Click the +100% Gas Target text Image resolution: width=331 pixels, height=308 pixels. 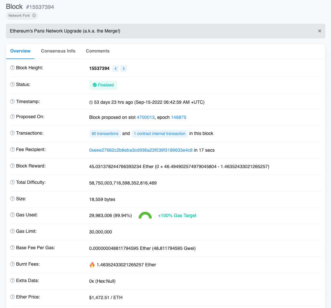pyautogui.click(x=177, y=215)
